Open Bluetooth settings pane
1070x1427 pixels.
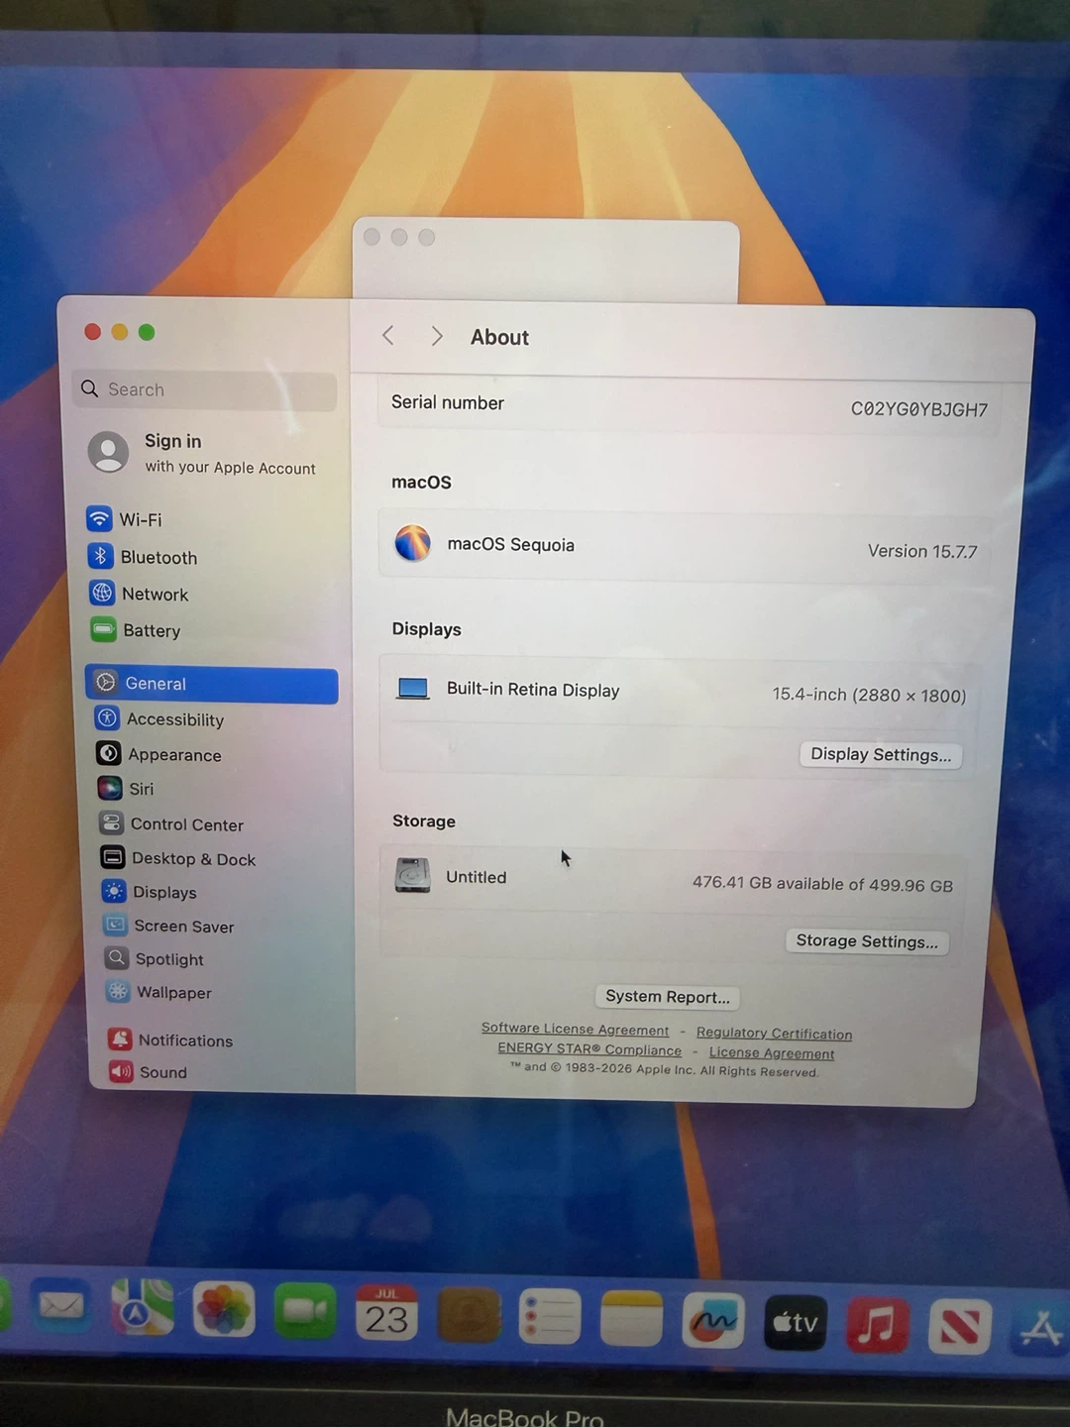143,557
